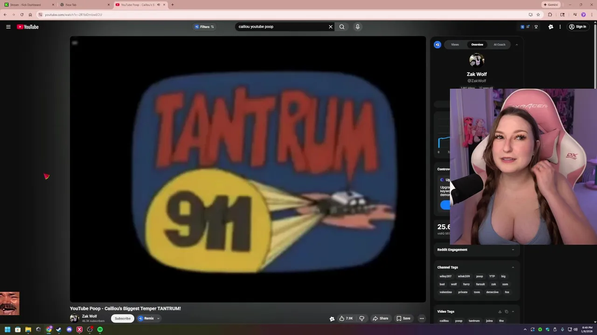Open a new browser tab with plus

click(x=173, y=5)
